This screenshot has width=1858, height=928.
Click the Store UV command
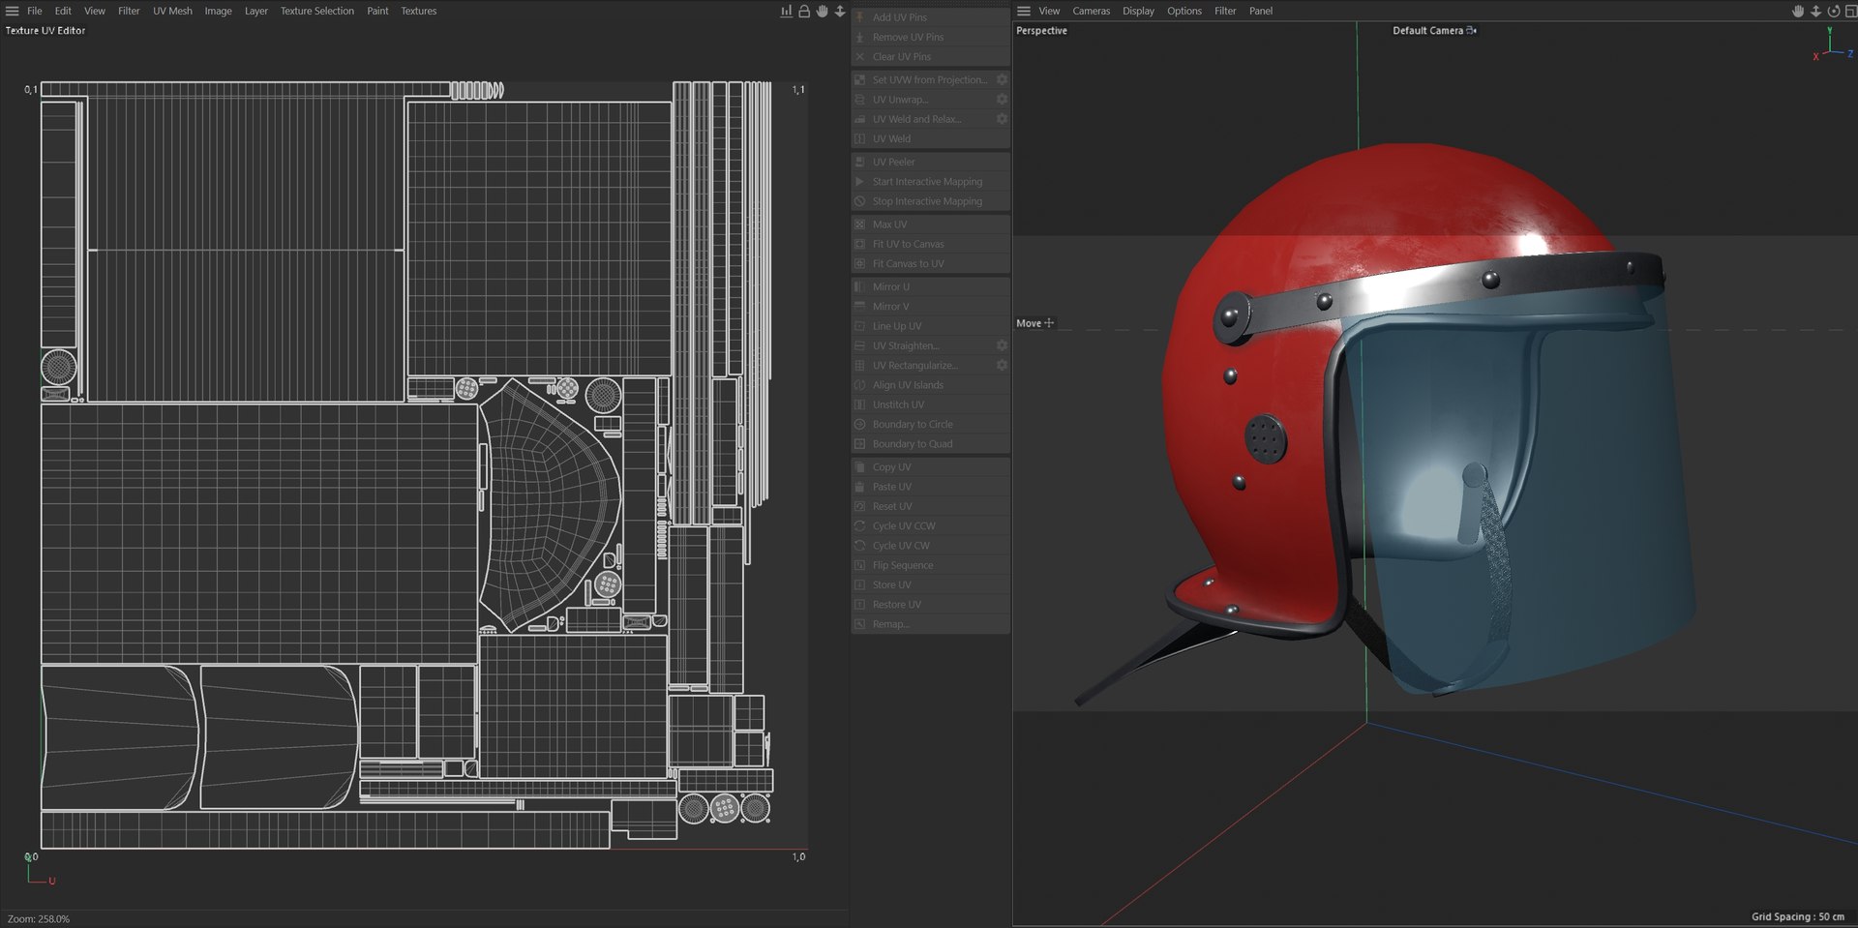931,584
